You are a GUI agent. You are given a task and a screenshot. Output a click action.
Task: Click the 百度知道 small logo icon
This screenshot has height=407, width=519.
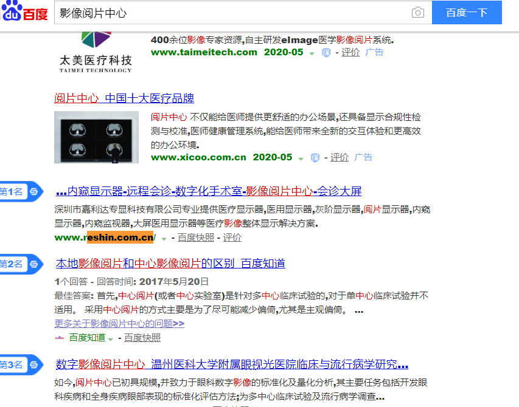tap(60, 338)
